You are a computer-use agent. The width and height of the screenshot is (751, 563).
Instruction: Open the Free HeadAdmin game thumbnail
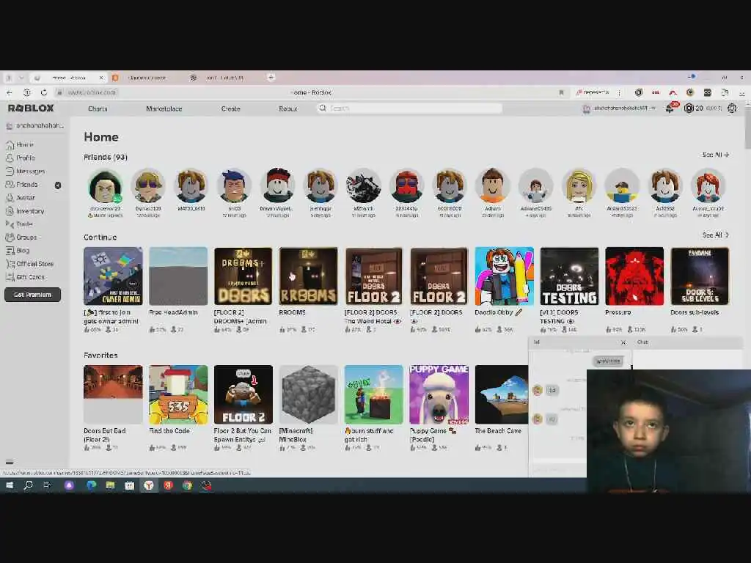tap(178, 276)
